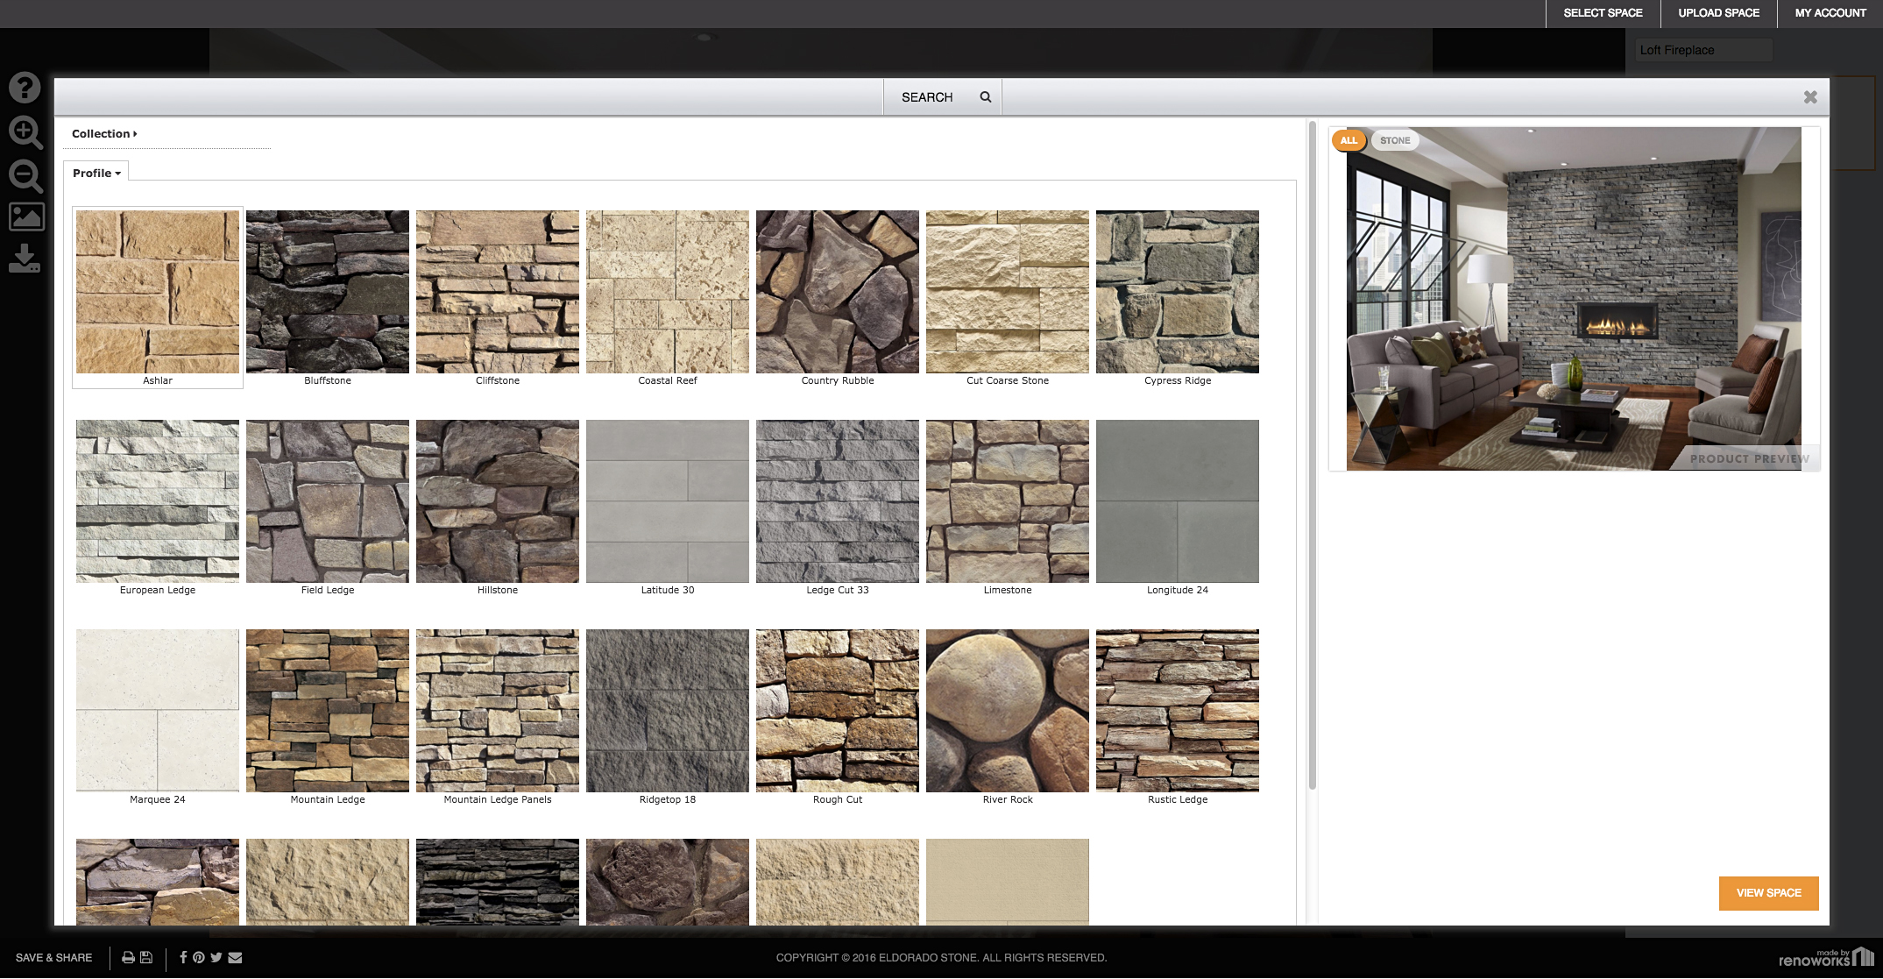Click the floppy disk save icon

point(146,957)
